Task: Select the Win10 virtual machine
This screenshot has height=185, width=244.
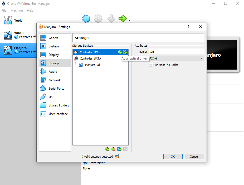Action: 18,35
